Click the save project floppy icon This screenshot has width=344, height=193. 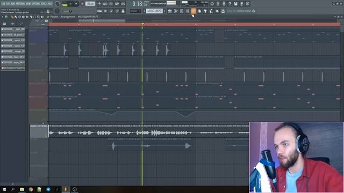pos(235,4)
